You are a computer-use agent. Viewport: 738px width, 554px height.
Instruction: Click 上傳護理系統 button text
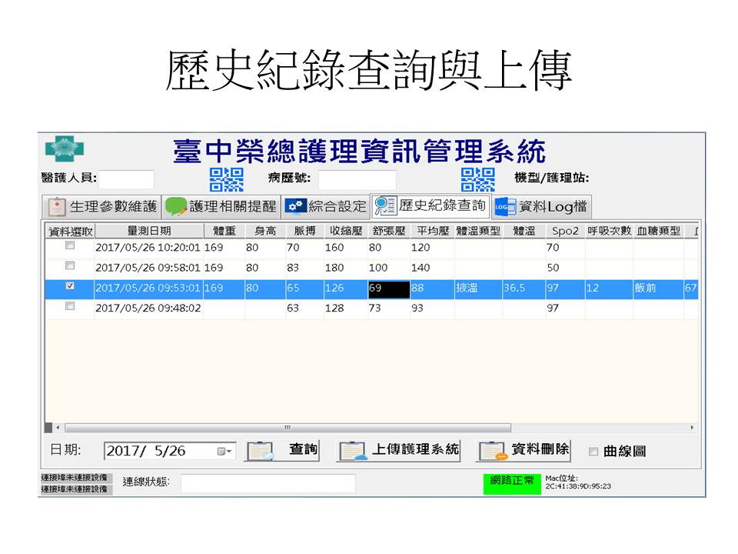416,449
